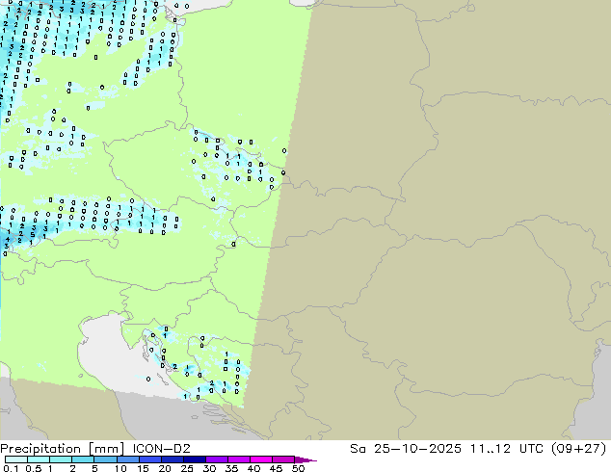Click the '0.5' legend scale label

pos(34,468)
